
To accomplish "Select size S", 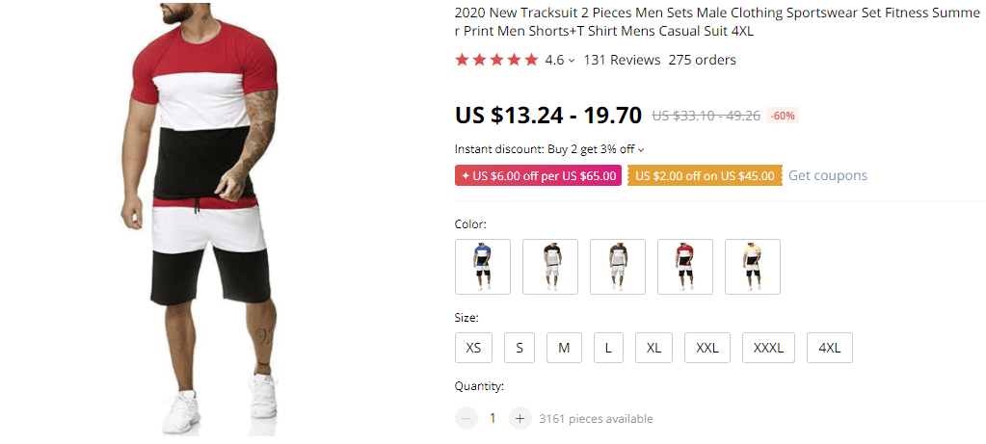I will 519,348.
